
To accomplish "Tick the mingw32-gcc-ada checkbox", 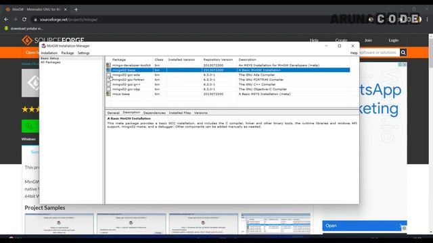I will pos(108,75).
